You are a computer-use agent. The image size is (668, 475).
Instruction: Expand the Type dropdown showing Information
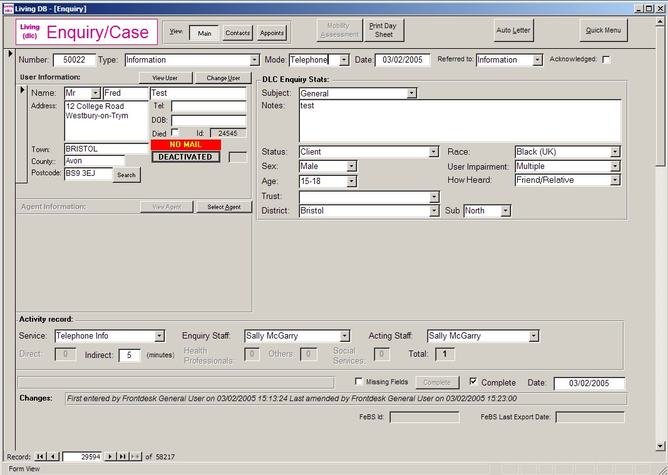[x=254, y=60]
